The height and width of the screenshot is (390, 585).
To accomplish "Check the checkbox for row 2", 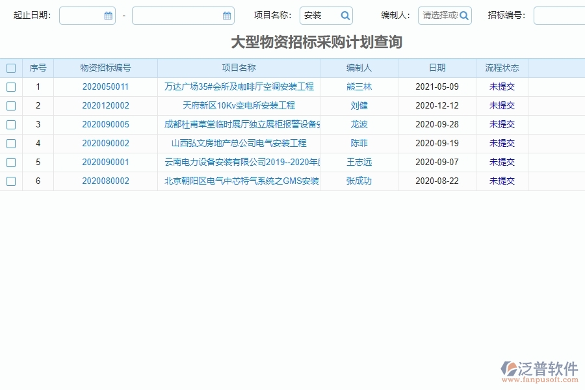I will [x=11, y=105].
